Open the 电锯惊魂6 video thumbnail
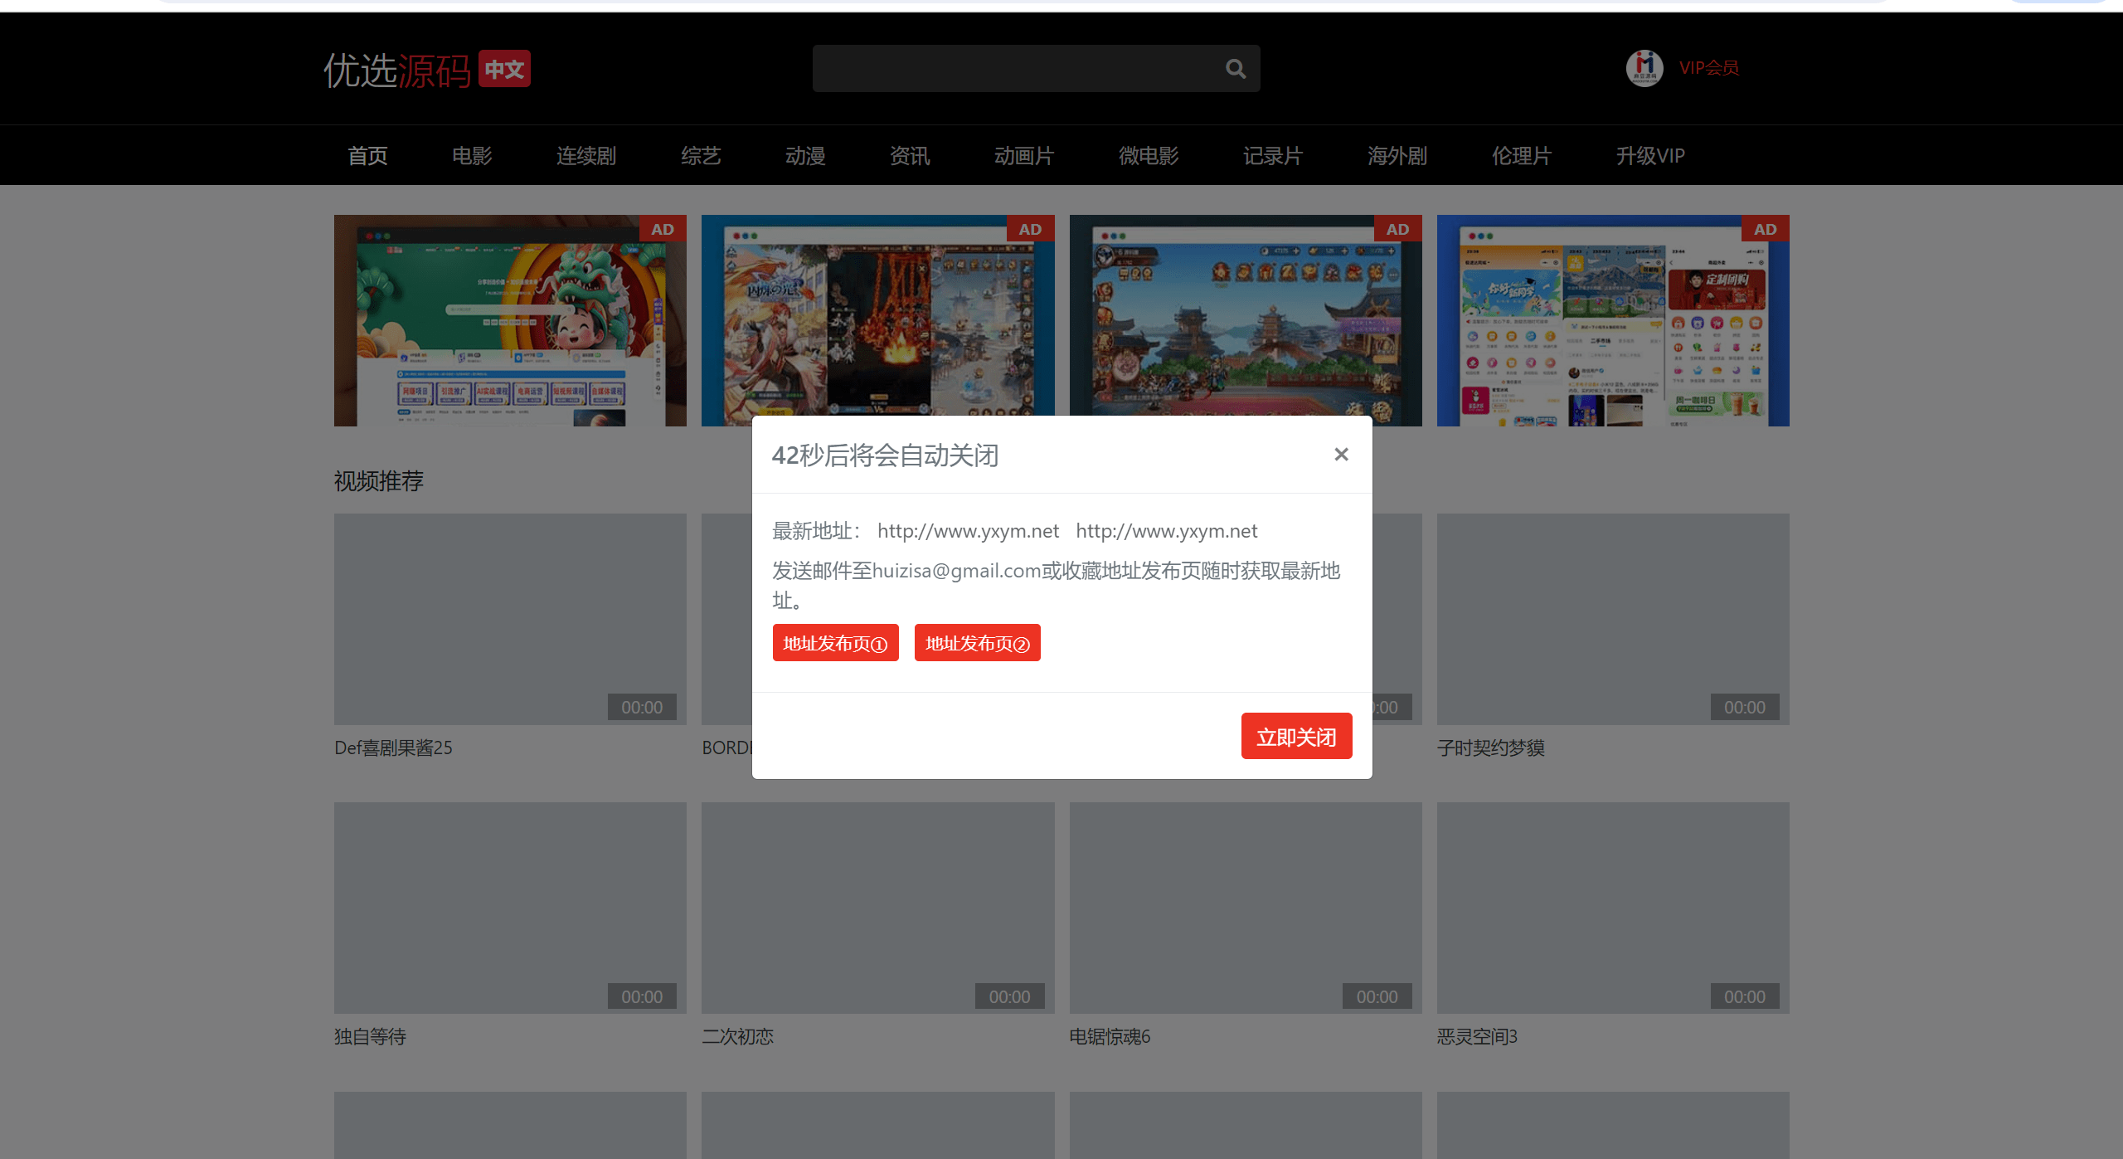2123x1159 pixels. tap(1246, 908)
